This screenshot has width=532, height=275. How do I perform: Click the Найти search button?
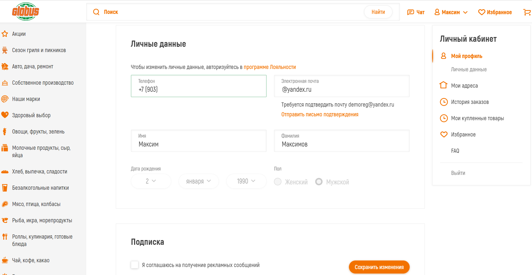point(378,12)
